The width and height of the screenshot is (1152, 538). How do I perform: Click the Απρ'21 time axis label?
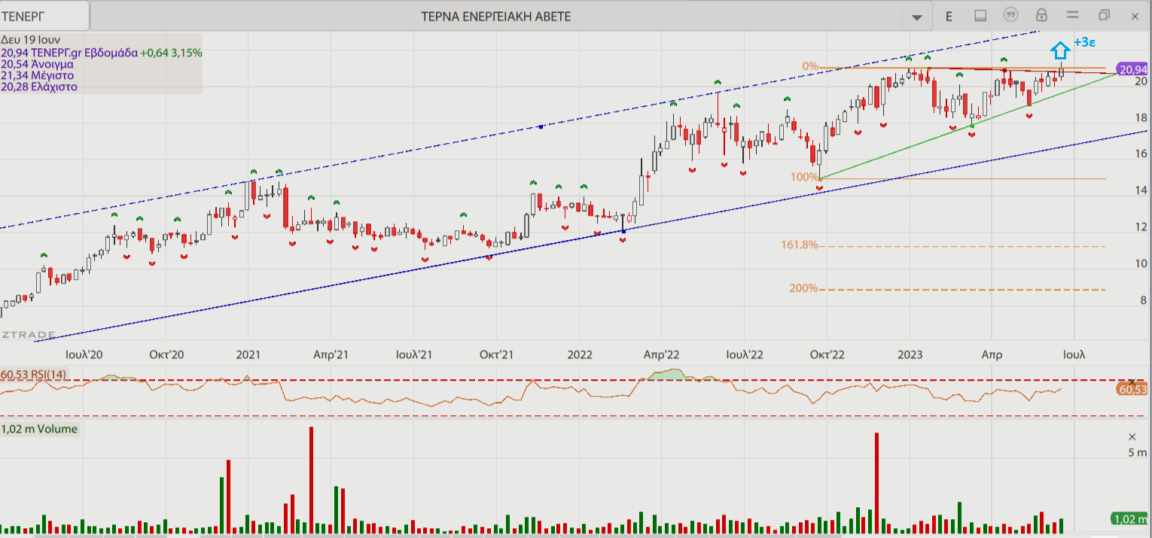tap(331, 355)
